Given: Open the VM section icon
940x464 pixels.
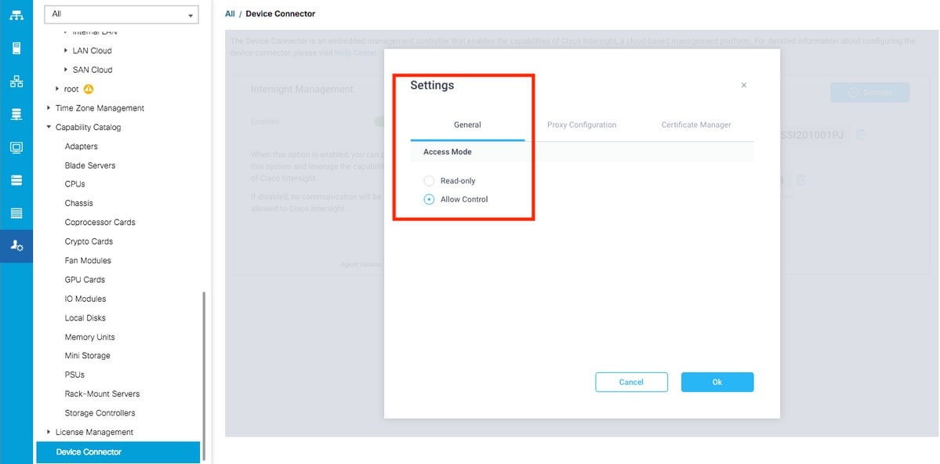Looking at the screenshot, I should click(16, 147).
